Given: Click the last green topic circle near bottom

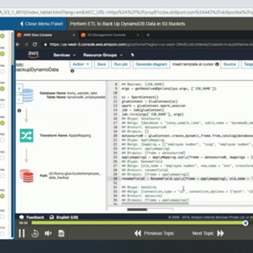Looking at the screenshot, I should tap(2, 196).
